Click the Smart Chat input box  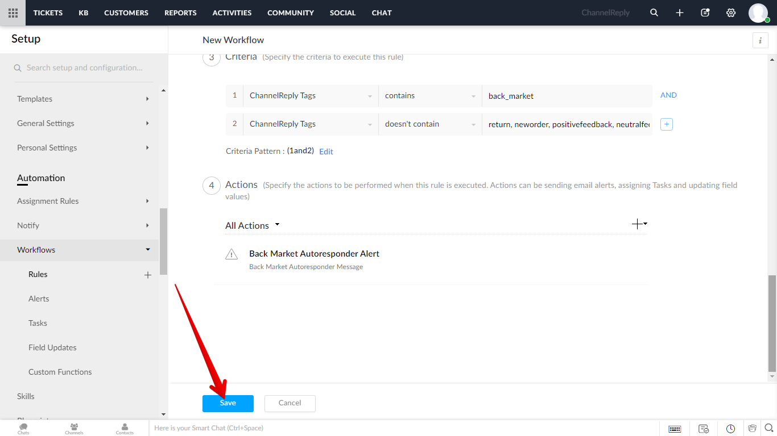(404, 428)
